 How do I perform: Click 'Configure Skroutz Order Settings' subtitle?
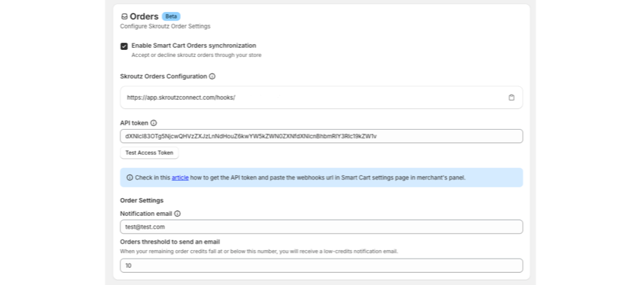point(165,26)
